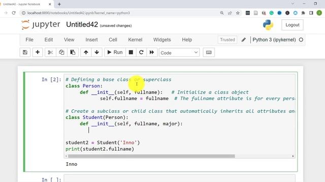Screen dimensions: 325x182
Task: Click the student2 = Student('Inno') line
Action: [103, 143]
